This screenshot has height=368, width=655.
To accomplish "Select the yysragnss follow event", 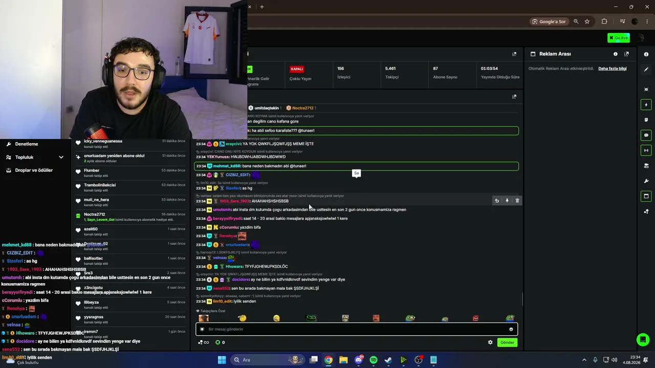I will [130, 319].
